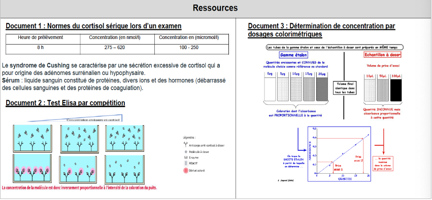The height and width of the screenshot is (200, 432).
Task: Click the 'Document 3 : Détermination de concentration' heading
Action: (322, 30)
